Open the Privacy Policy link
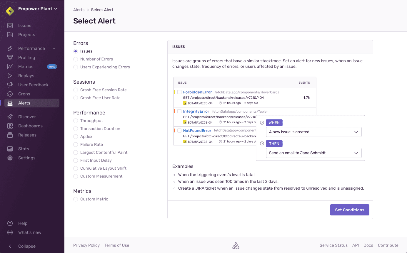 (86, 245)
